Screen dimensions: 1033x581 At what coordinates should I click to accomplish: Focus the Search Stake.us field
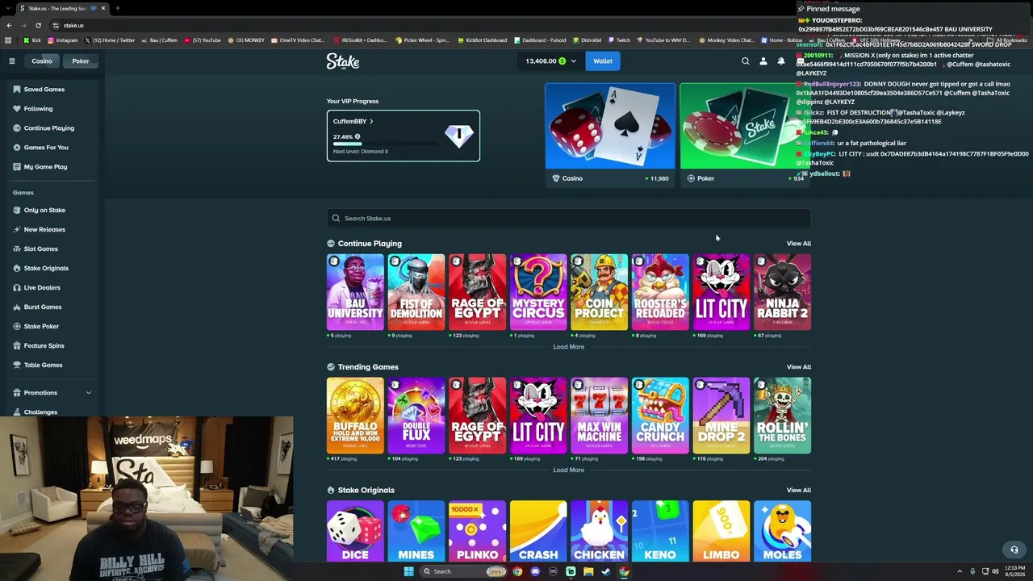click(569, 219)
